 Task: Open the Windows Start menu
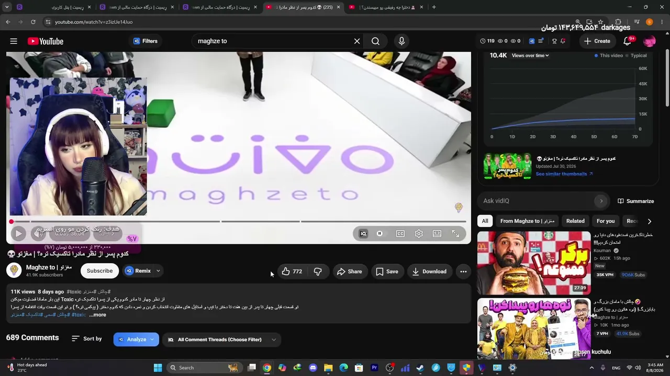[158, 368]
